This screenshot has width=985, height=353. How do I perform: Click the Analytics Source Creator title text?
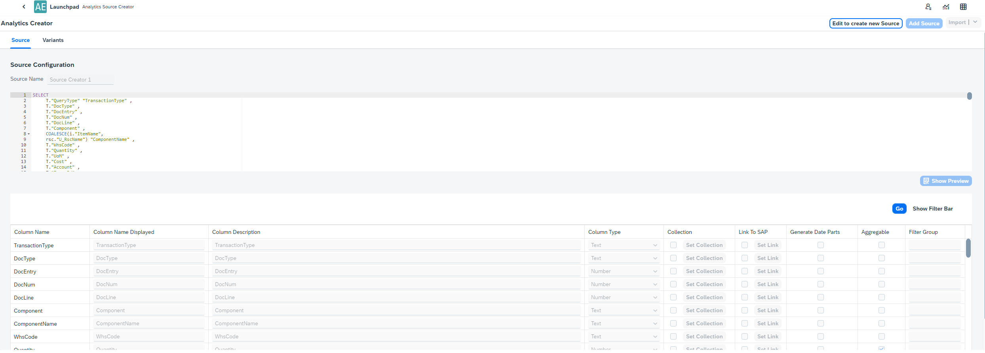[x=108, y=7]
